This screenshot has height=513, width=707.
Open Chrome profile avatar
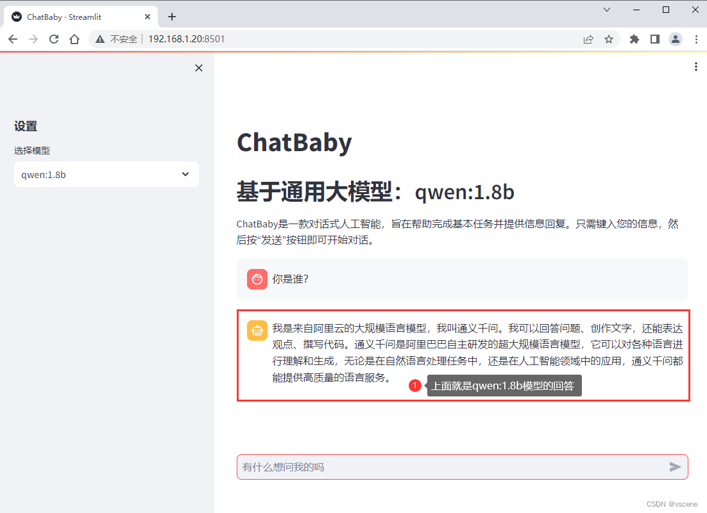pyautogui.click(x=676, y=39)
